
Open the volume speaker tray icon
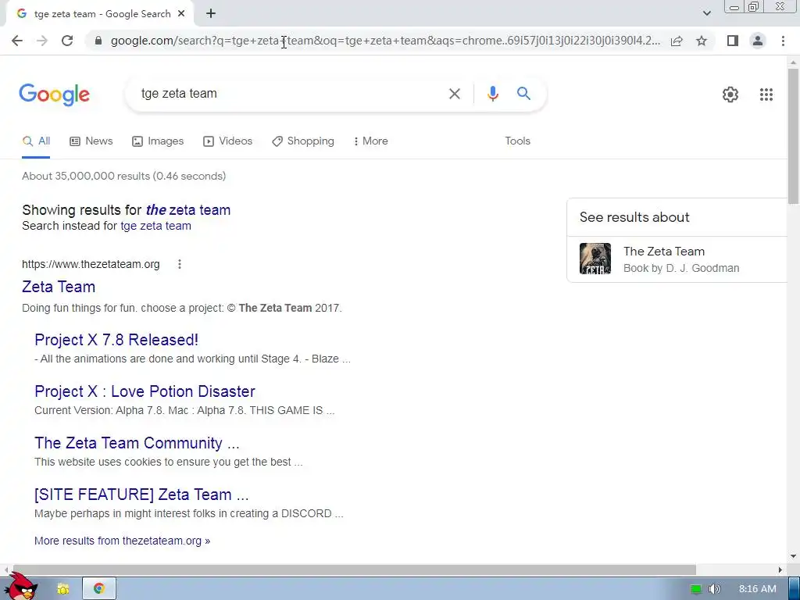pos(714,589)
